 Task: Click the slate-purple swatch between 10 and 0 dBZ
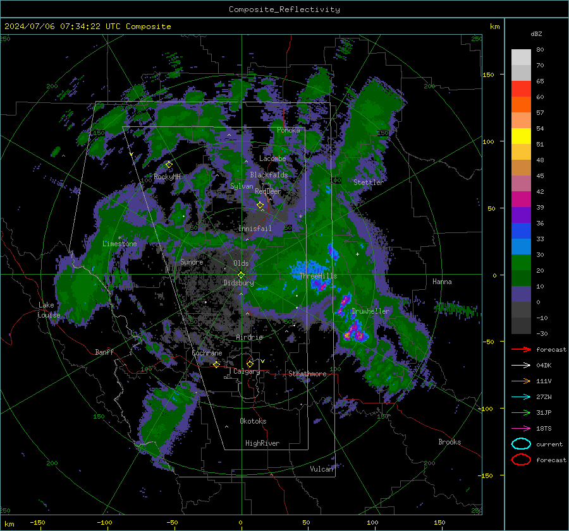[x=521, y=294]
